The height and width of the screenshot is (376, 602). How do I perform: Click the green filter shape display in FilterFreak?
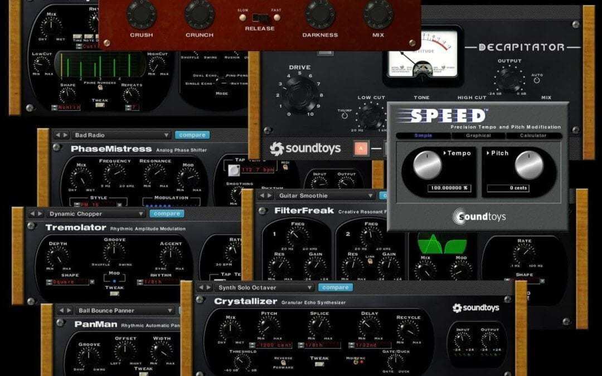pyautogui.click(x=442, y=243)
